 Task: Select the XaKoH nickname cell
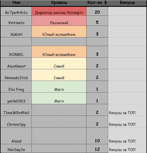(x=16, y=32)
